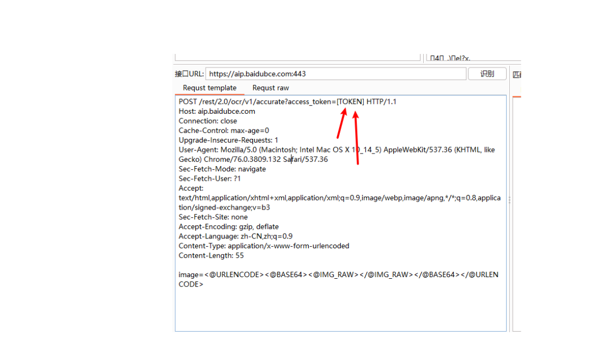Switch to the Requst raw tab
Screen dimensions: 589x361
tap(271, 88)
